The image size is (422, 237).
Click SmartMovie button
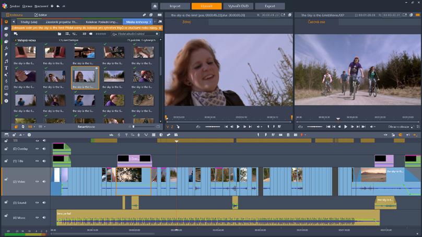coord(86,127)
